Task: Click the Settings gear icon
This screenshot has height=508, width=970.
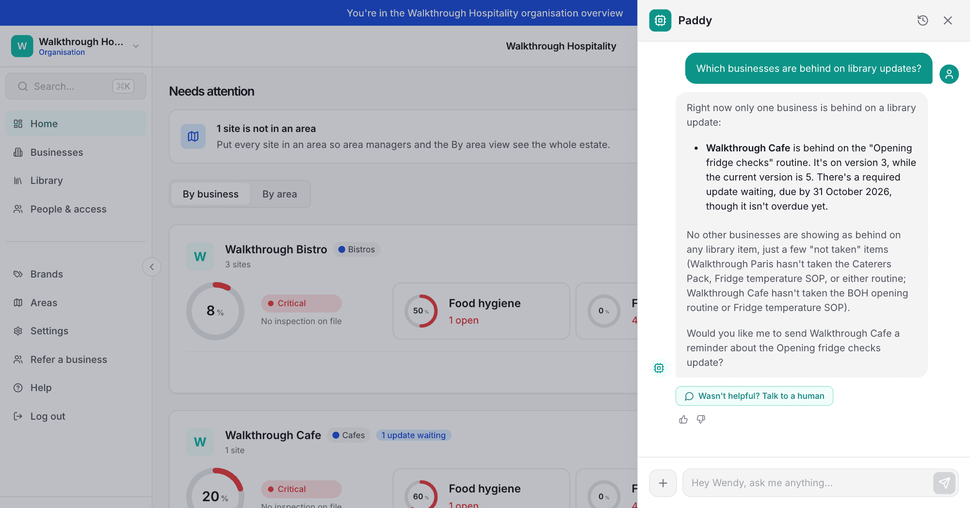Action: point(18,331)
